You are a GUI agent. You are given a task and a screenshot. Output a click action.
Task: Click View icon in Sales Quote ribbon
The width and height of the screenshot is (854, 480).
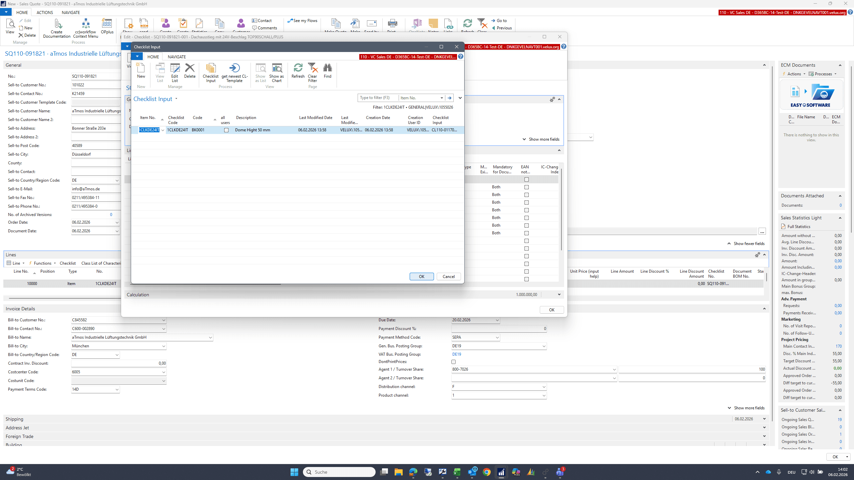(x=10, y=26)
